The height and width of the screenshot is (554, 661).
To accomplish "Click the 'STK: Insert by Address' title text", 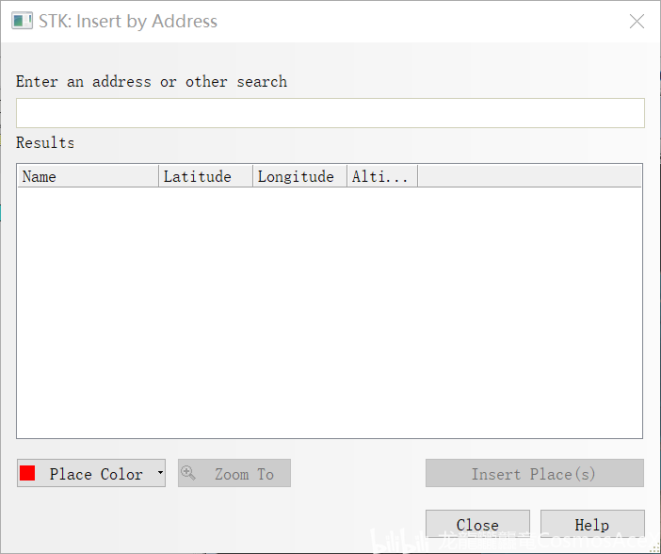I will (128, 22).
